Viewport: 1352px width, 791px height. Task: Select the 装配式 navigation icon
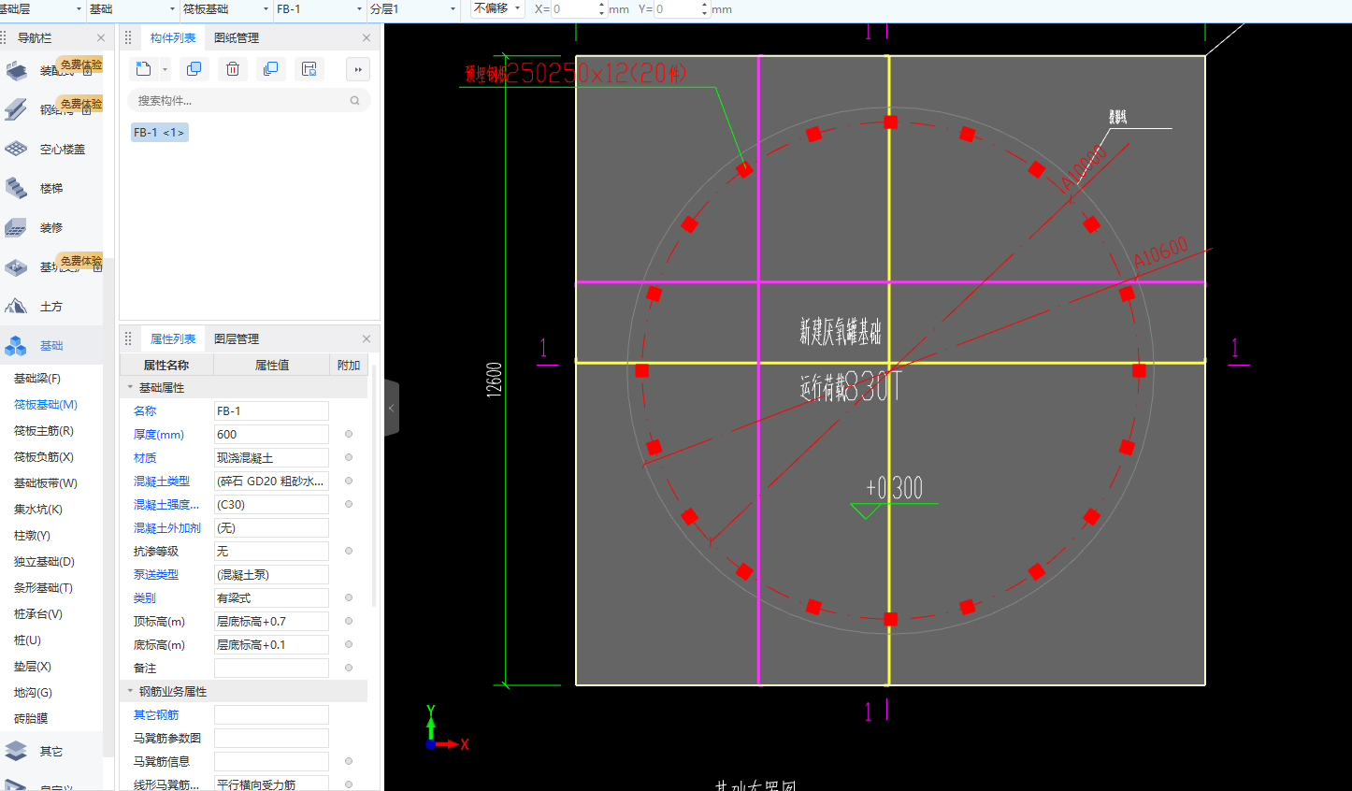pyautogui.click(x=16, y=71)
